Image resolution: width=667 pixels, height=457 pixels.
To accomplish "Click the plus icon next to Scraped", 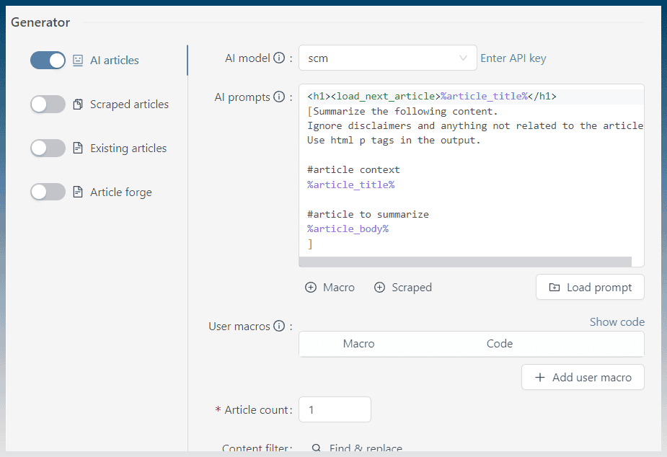I will click(x=379, y=288).
